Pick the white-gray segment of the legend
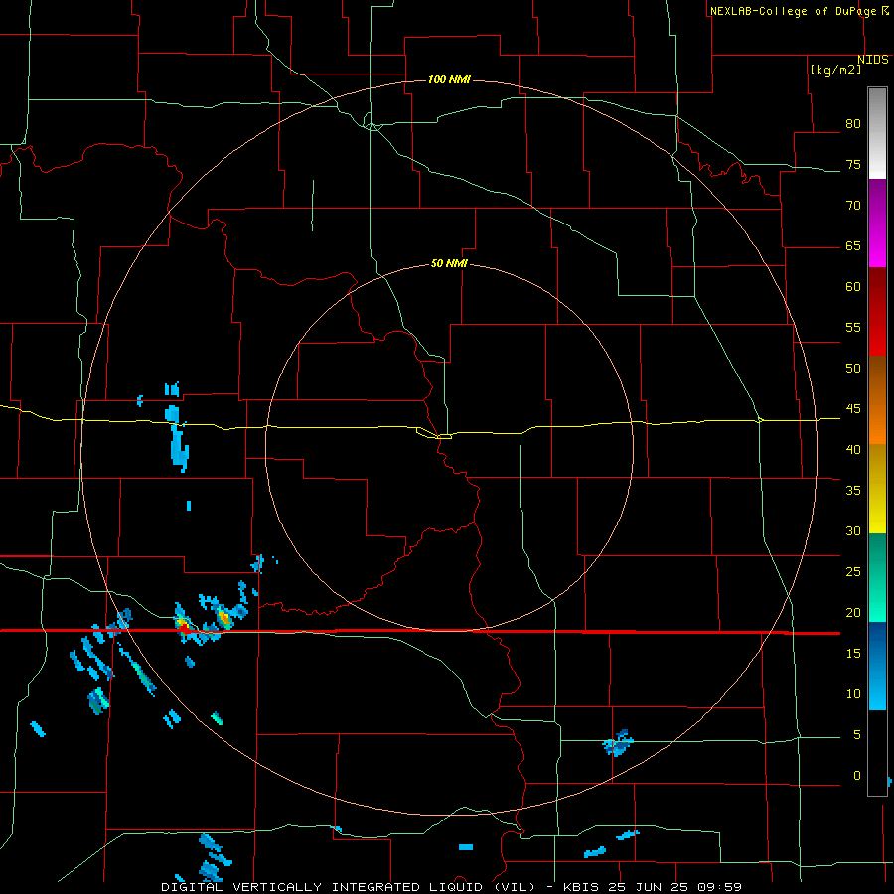This screenshot has width=894, height=894. 877,133
